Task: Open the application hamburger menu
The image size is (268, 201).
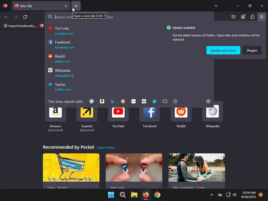Action: (261, 17)
